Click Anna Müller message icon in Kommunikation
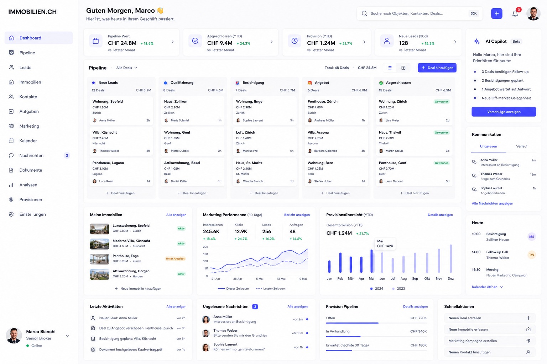Screen dimensions: 547x364 pyautogui.click(x=474, y=162)
